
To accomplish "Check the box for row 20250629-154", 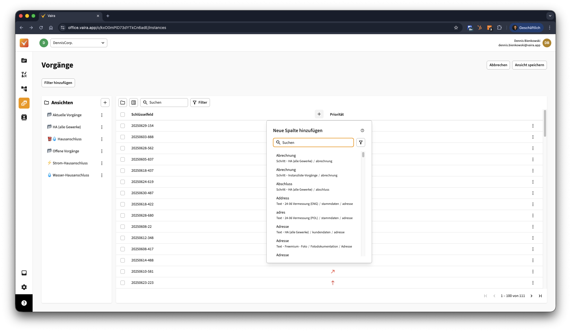I will click(x=123, y=126).
